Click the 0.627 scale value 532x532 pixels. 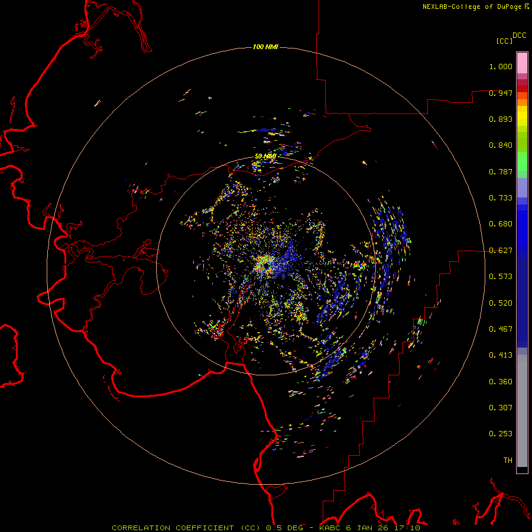(x=501, y=251)
